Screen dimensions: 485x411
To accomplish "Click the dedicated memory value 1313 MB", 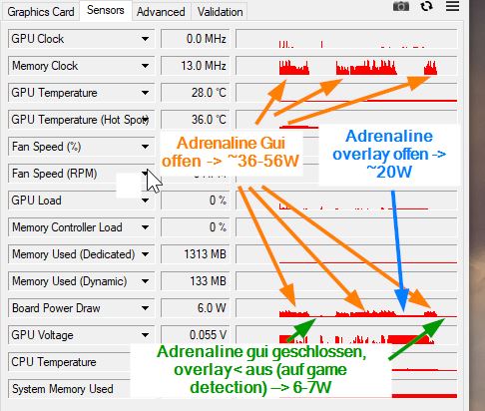I will coord(196,254).
